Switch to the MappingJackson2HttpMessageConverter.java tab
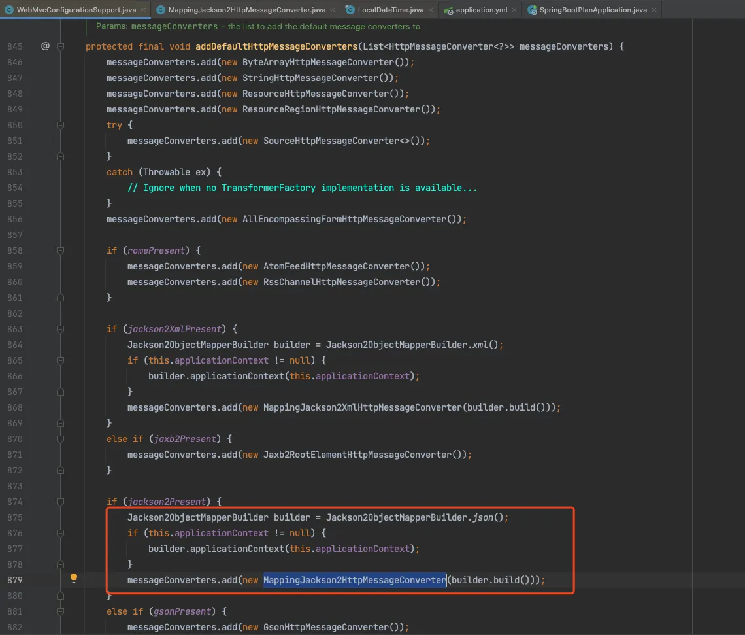Image resolution: width=745 pixels, height=635 pixels. coord(246,10)
